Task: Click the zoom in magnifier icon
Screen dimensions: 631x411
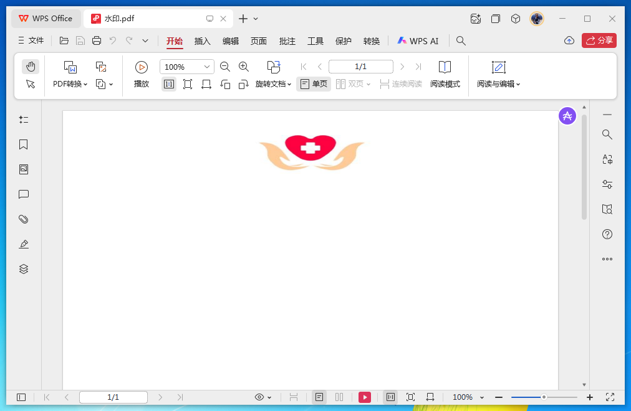Action: [x=244, y=67]
